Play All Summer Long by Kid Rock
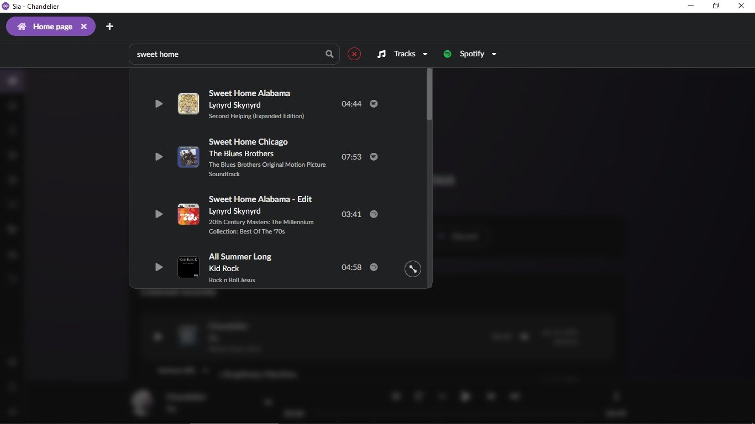755x424 pixels. pos(159,267)
